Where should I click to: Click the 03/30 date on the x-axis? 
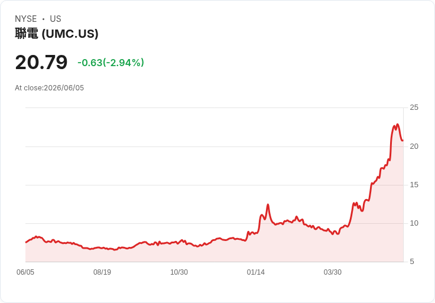[333, 272]
